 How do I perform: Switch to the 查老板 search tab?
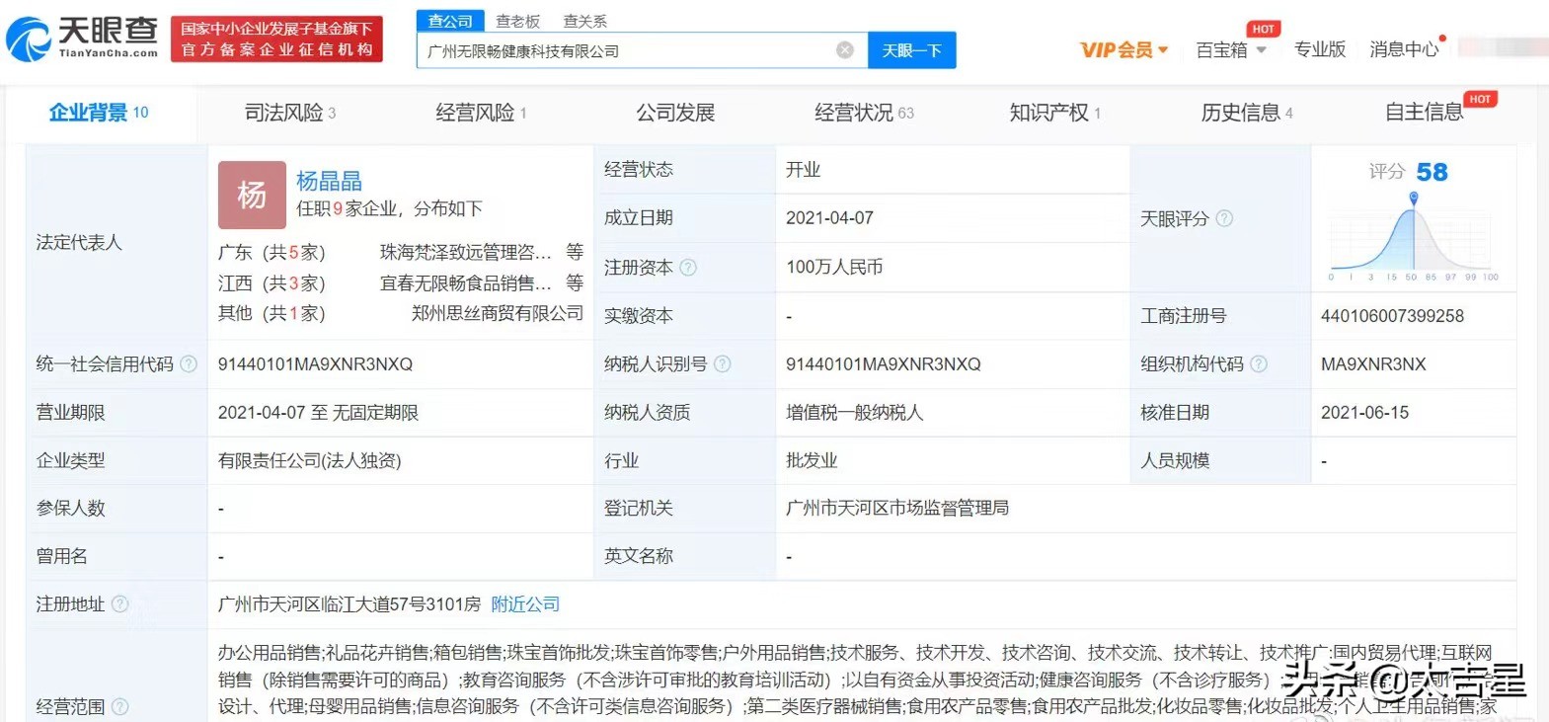point(517,21)
